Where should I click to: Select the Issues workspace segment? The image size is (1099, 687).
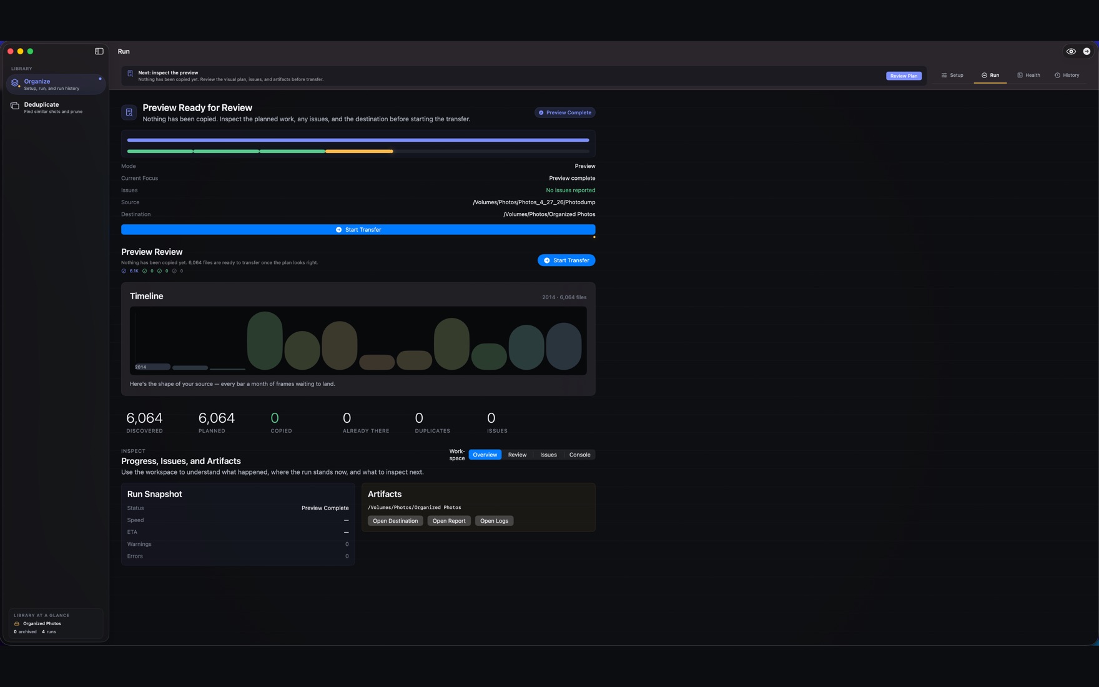point(548,455)
